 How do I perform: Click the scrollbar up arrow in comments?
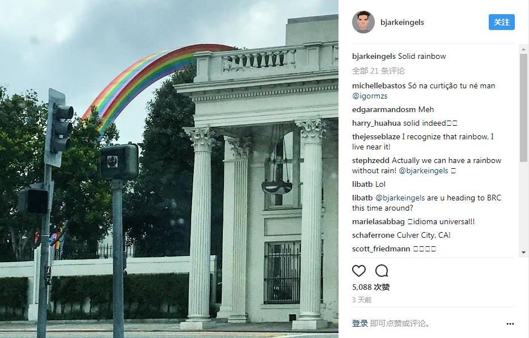523,49
